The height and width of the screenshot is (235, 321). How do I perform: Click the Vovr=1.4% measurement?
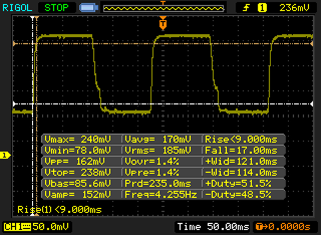[152, 161]
